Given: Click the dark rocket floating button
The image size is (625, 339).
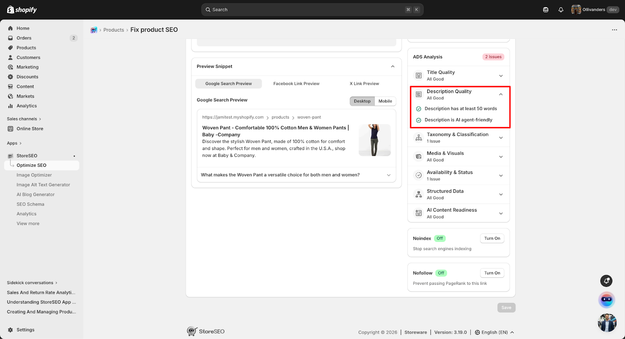Looking at the screenshot, I should coord(606,281).
